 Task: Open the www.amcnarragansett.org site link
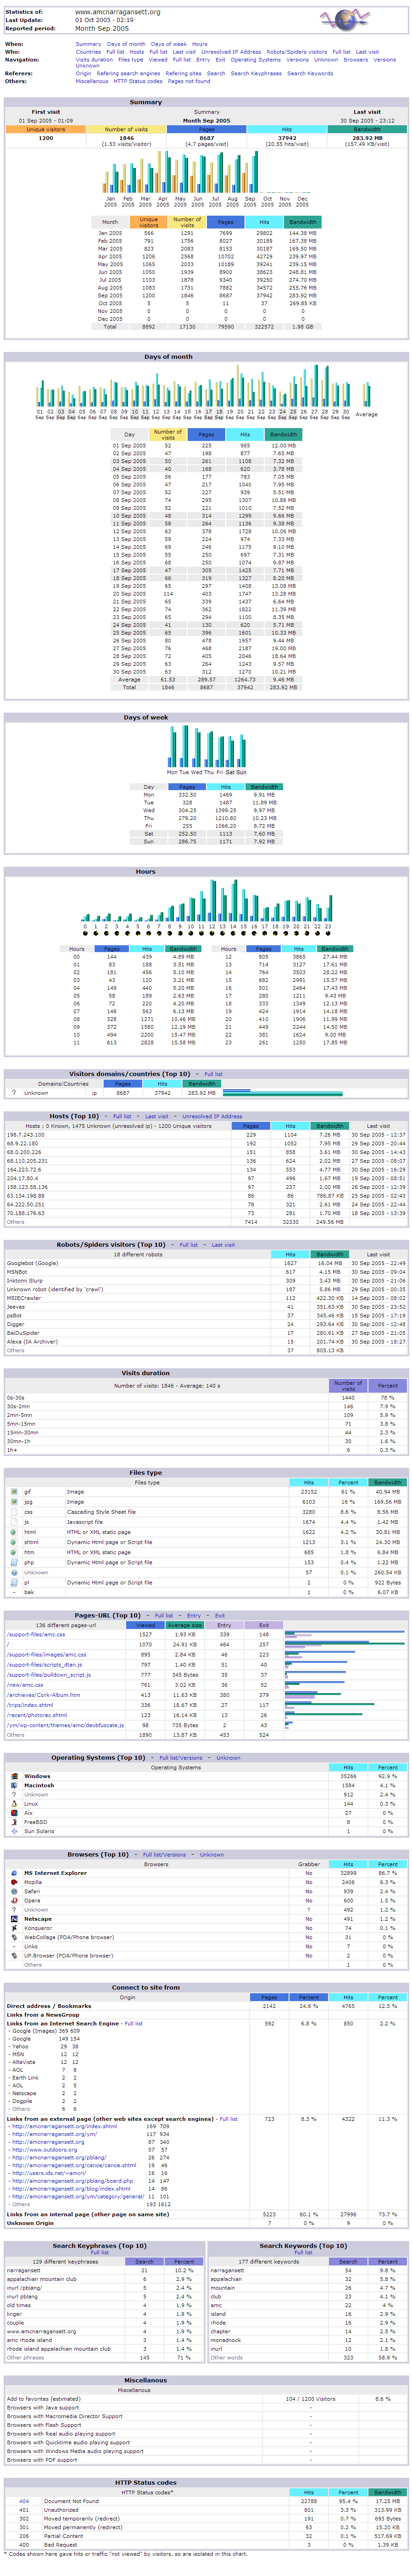coord(117,12)
